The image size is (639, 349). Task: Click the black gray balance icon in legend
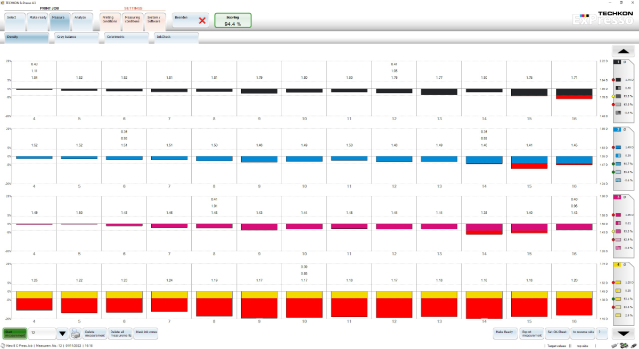[618, 113]
